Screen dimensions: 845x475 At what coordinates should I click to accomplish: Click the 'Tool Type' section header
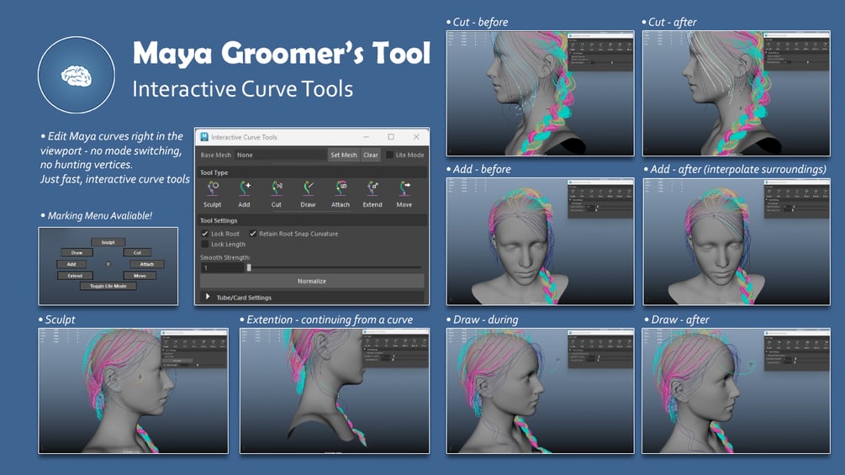tap(214, 173)
